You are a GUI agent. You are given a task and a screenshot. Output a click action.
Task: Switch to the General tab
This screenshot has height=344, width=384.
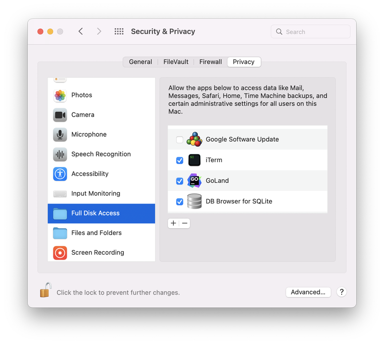[140, 62]
